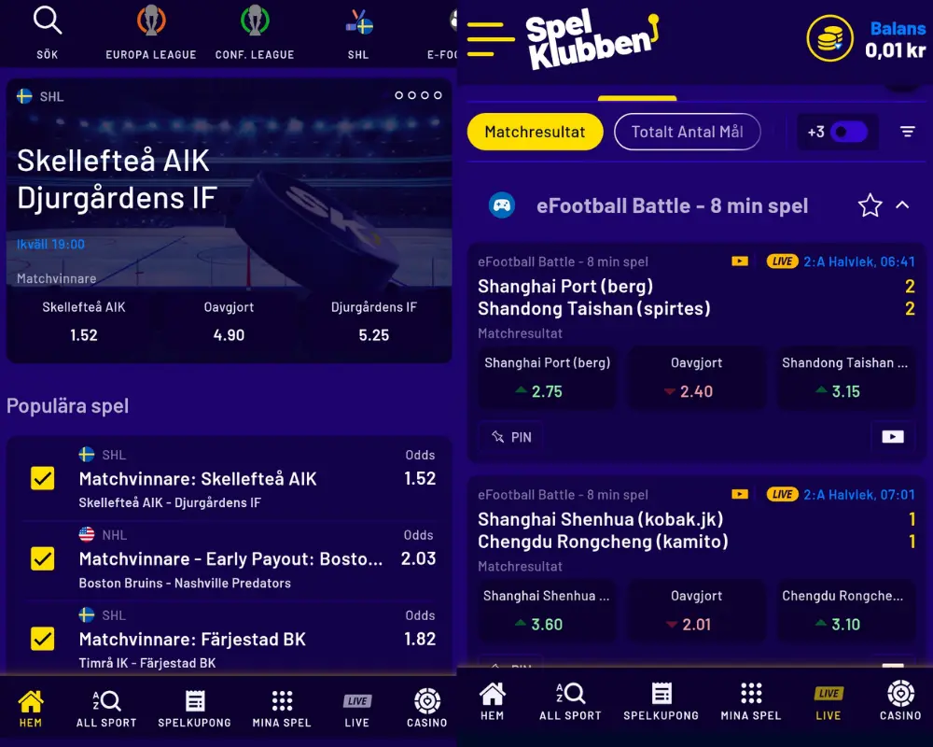
Task: Open the Balans coin stack icon
Action: pos(829,38)
